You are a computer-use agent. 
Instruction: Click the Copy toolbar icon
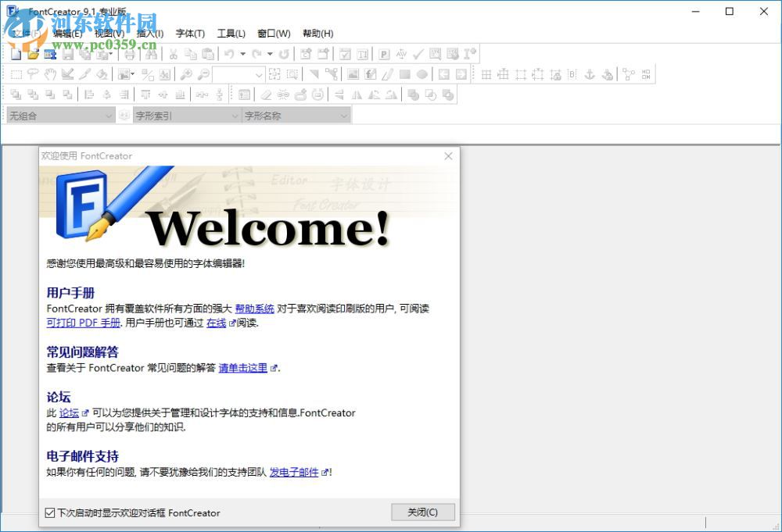[192, 54]
